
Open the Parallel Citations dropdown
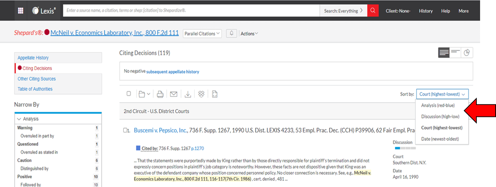pyautogui.click(x=202, y=33)
